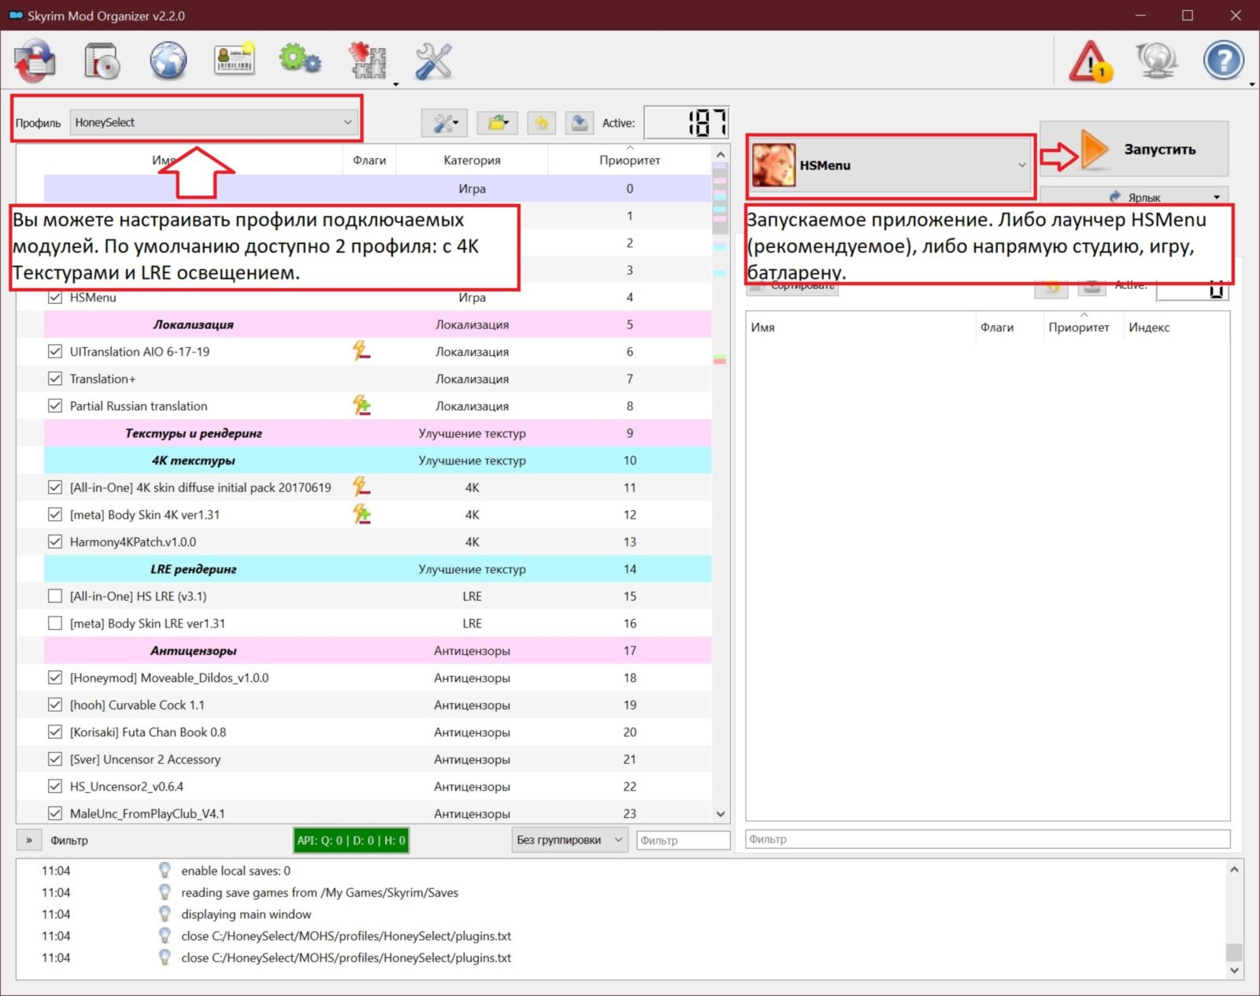This screenshot has height=996, width=1260.
Task: Click the mod list Фильтр input field
Action: tap(683, 840)
